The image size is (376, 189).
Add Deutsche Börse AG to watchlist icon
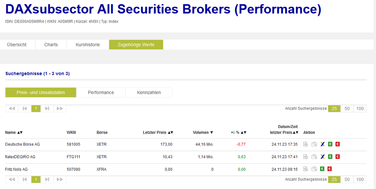pos(306,144)
